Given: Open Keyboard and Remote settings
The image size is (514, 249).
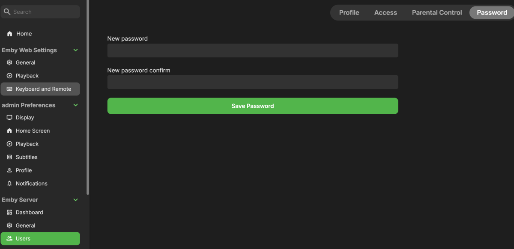Looking at the screenshot, I should point(40,89).
